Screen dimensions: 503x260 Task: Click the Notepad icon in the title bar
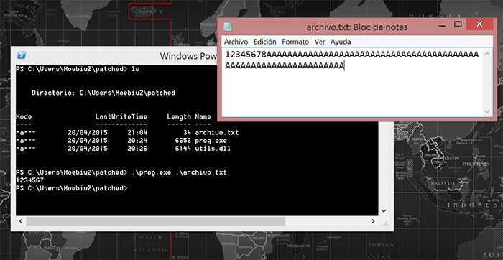[227, 27]
